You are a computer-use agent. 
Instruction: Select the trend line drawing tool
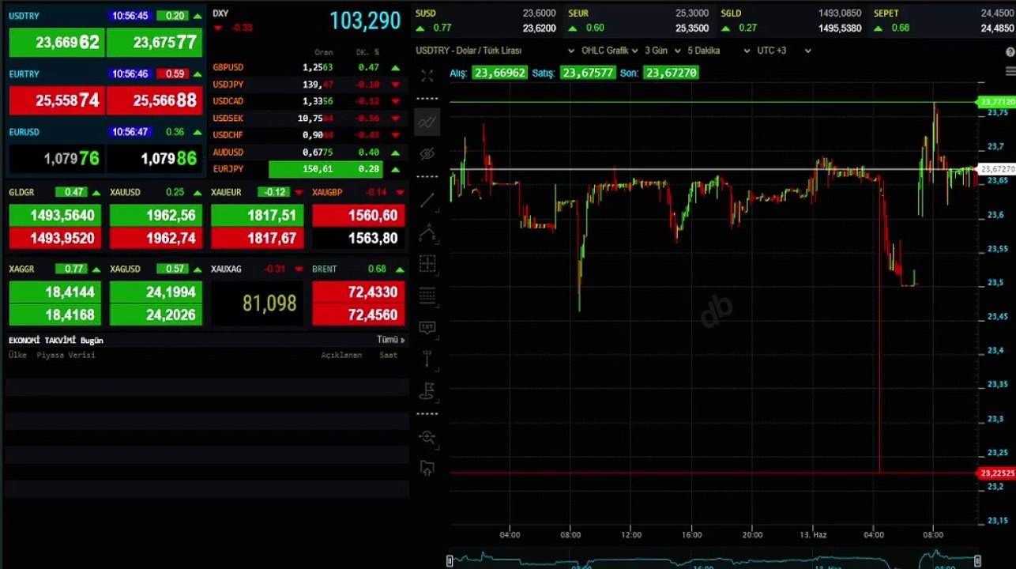427,200
